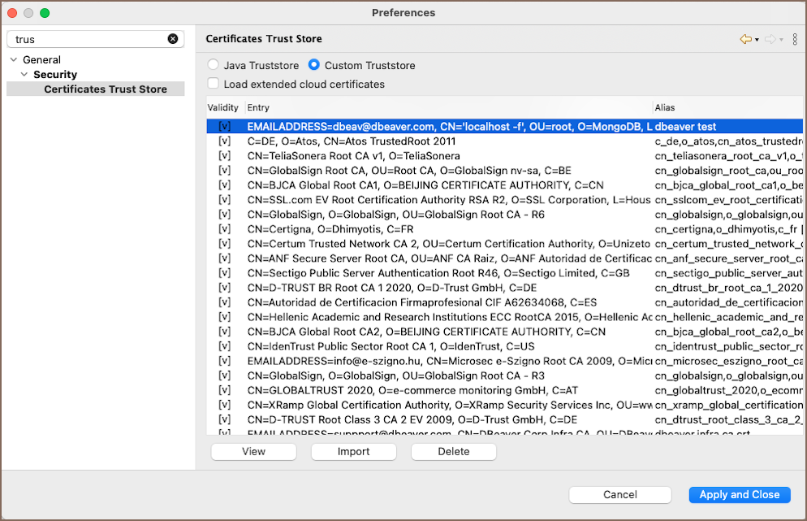
Task: Click the validity mark of dbeaver test row
Action: point(225,127)
